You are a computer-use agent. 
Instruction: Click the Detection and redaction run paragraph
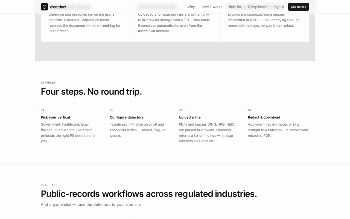pos(85,22)
